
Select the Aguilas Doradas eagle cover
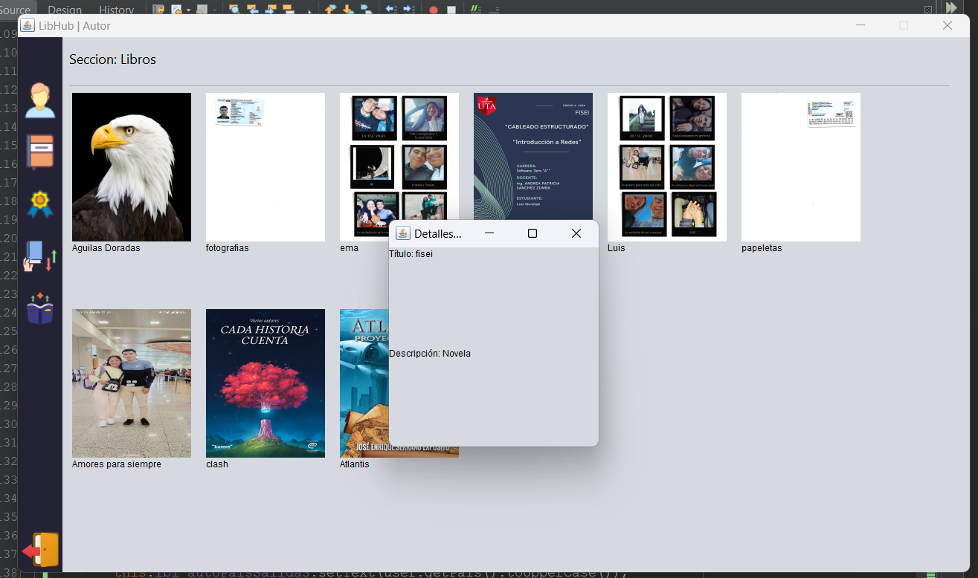click(x=131, y=166)
